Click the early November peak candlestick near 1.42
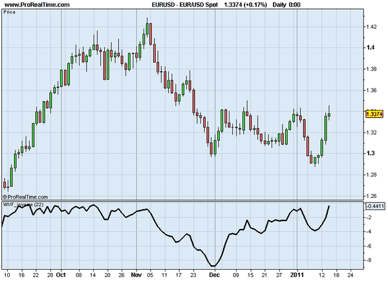Viewport: 388px width, 291px height. point(147,28)
